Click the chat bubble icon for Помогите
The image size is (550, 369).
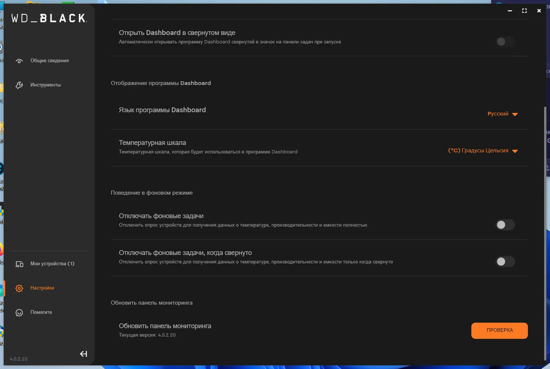pyautogui.click(x=19, y=312)
